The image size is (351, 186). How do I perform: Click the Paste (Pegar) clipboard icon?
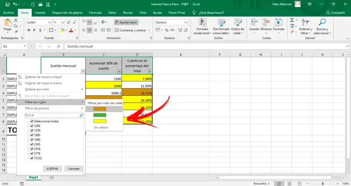click(x=7, y=23)
